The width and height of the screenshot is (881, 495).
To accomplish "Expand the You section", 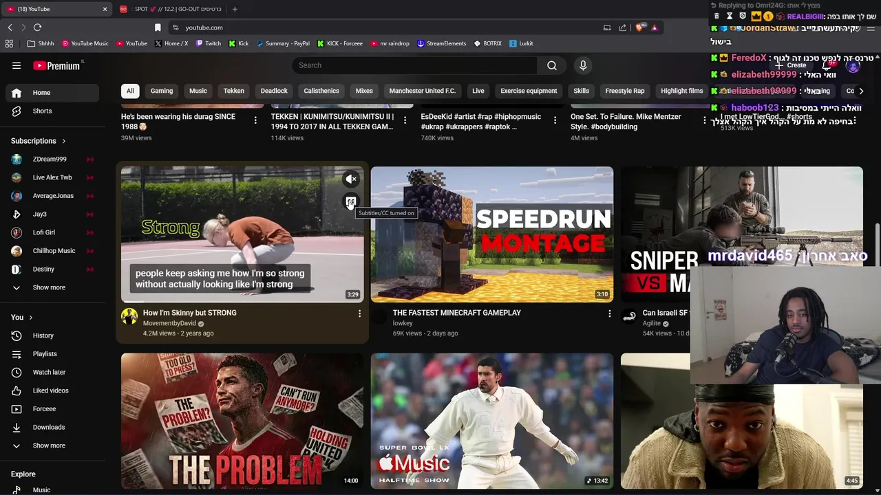I will tap(22, 318).
